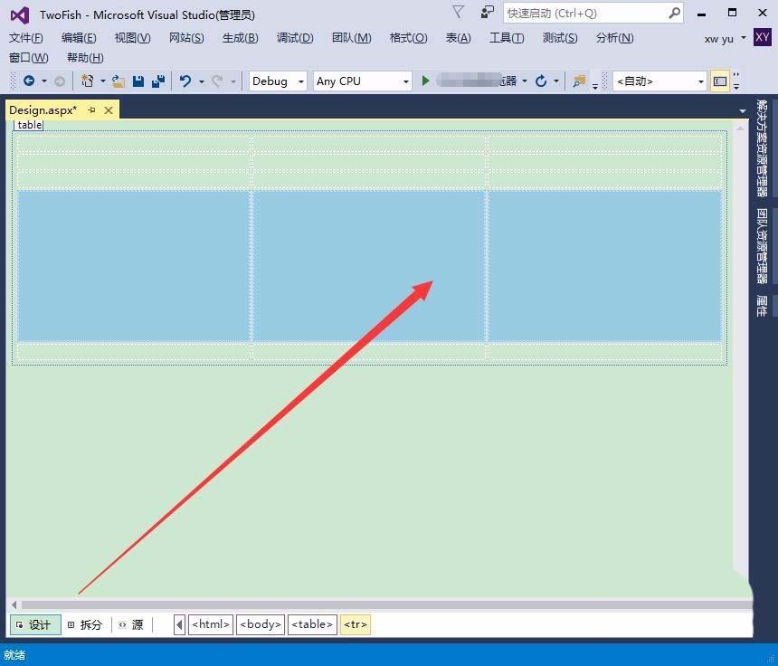778x666 pixels.
Task: Select the <tr> tag in tag navigator
Action: tap(355, 624)
